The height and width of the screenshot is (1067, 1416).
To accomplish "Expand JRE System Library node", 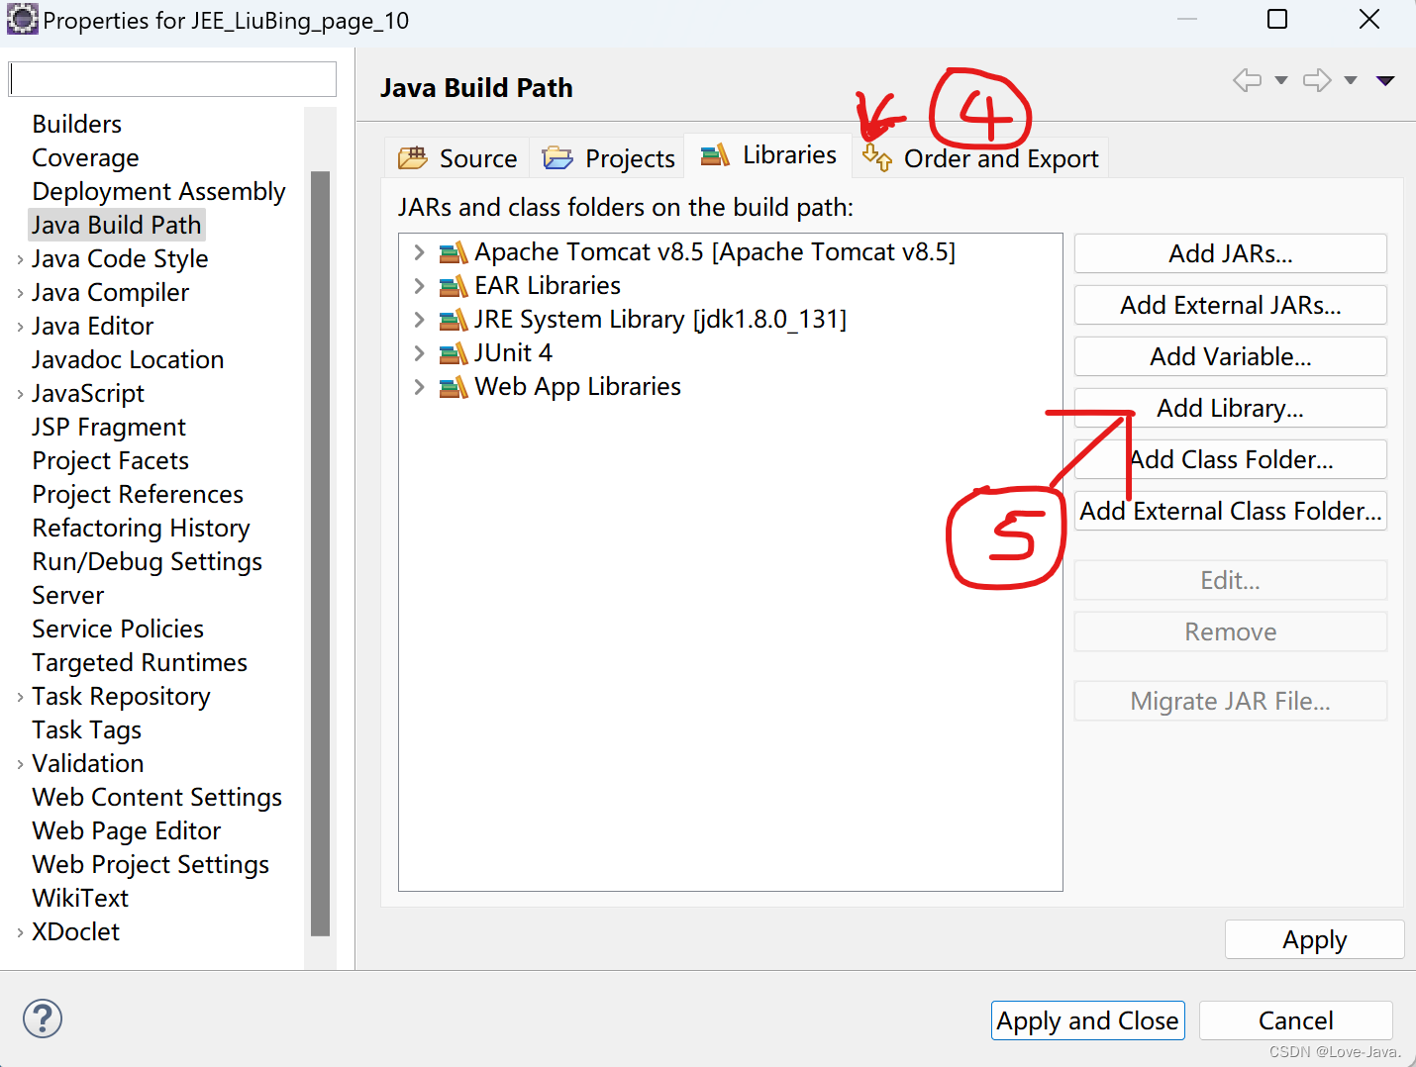I will (419, 320).
